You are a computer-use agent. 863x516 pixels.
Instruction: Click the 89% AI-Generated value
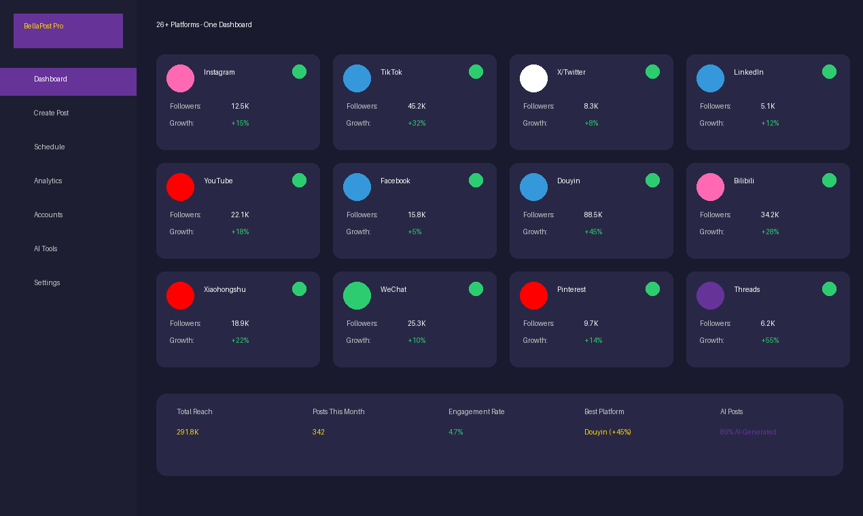(748, 432)
